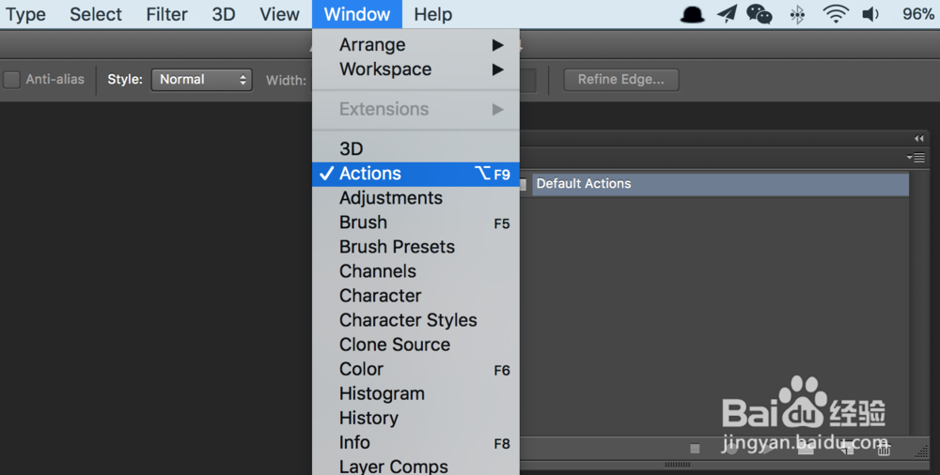Click the volume speaker icon
The height and width of the screenshot is (475, 940).
pos(870,14)
